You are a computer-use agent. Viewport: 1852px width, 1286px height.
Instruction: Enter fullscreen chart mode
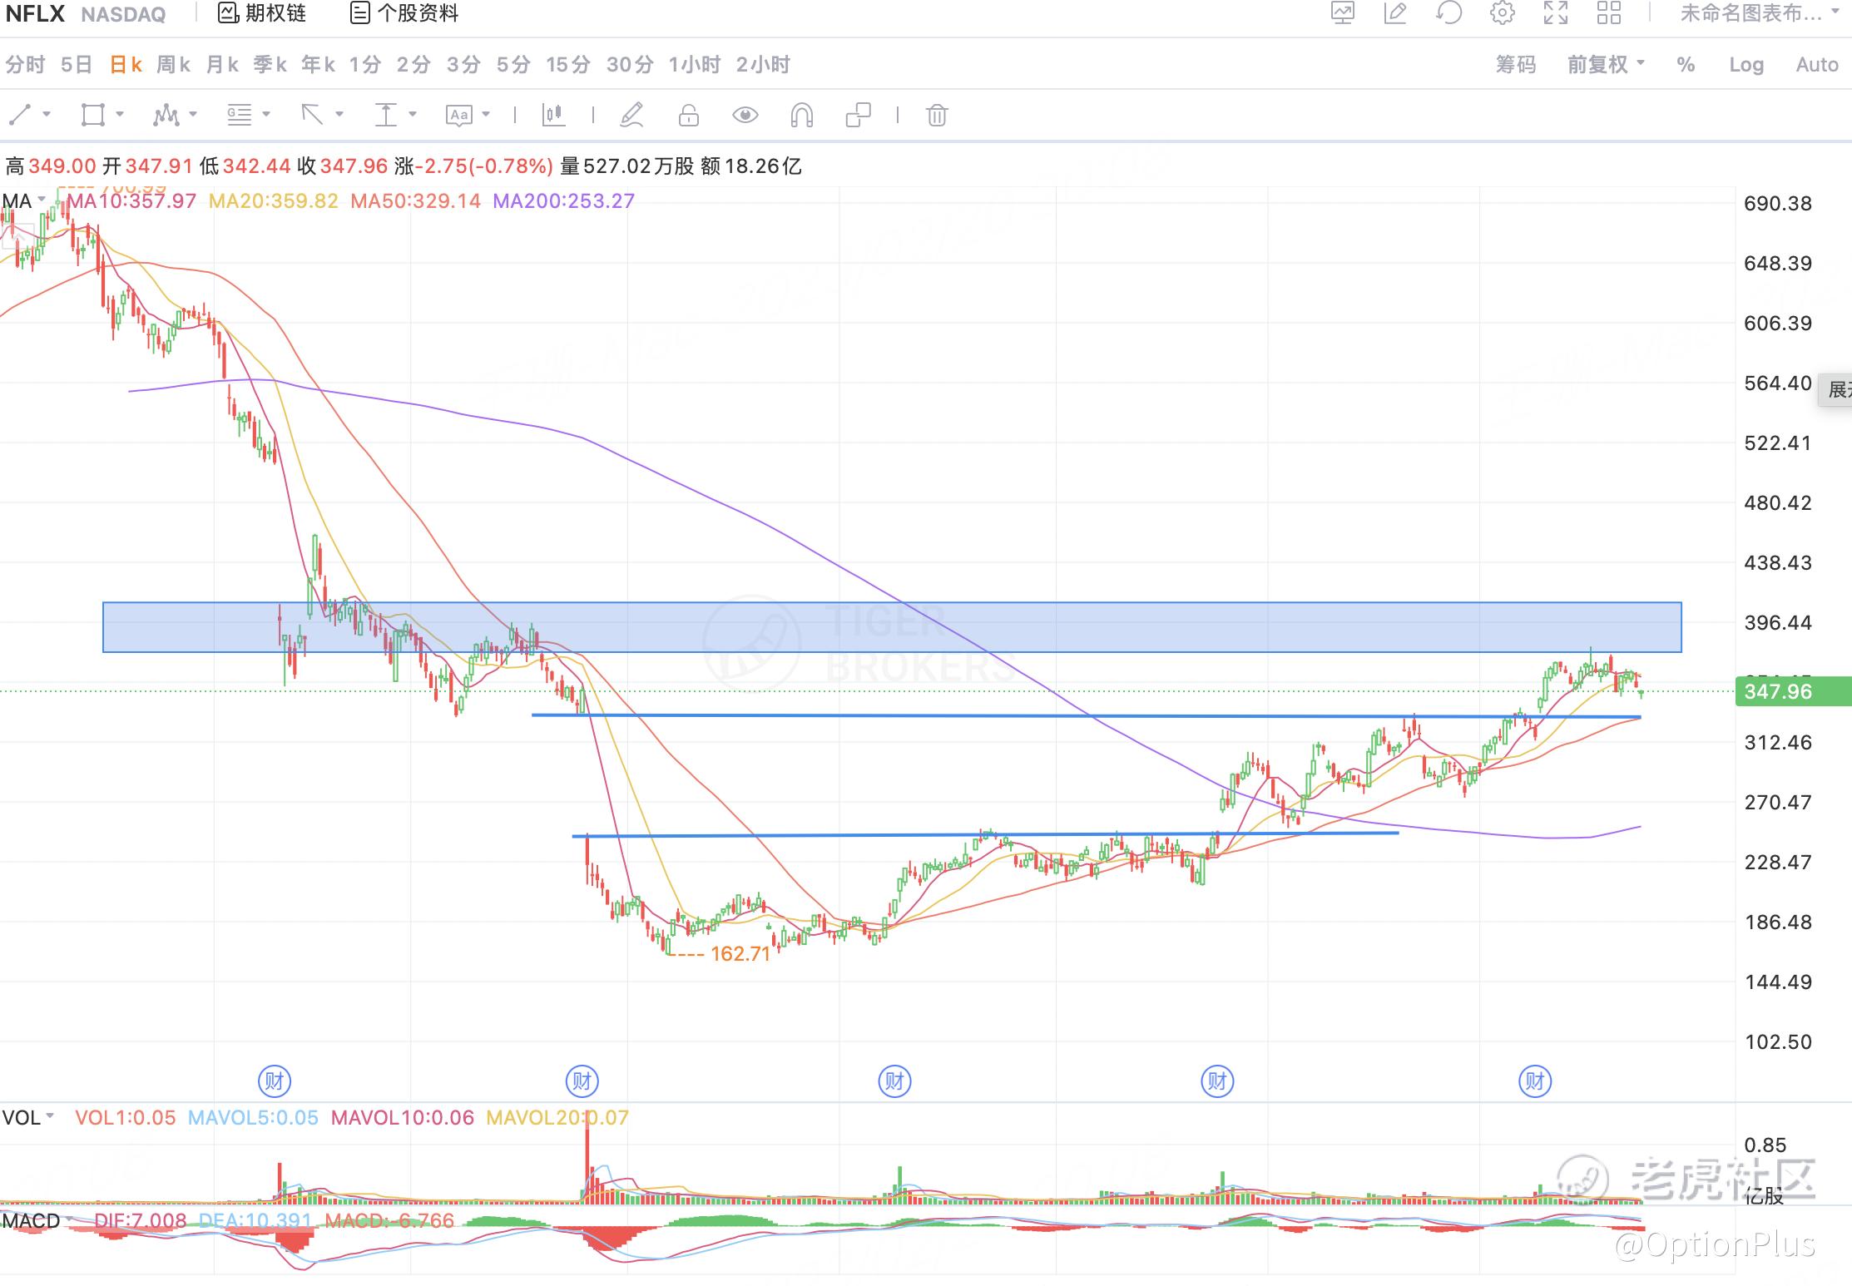click(x=1555, y=13)
